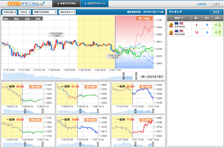The width and height of the screenshot is (224, 148).
Task: Open the 78.98% match rate mini chart
Action: click(x=77, y=127)
